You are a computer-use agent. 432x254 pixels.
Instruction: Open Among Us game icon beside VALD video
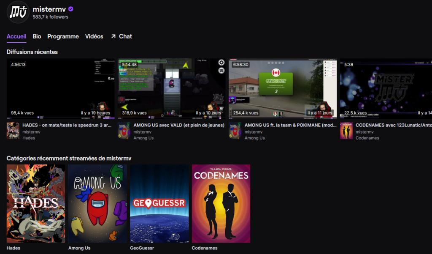click(124, 131)
